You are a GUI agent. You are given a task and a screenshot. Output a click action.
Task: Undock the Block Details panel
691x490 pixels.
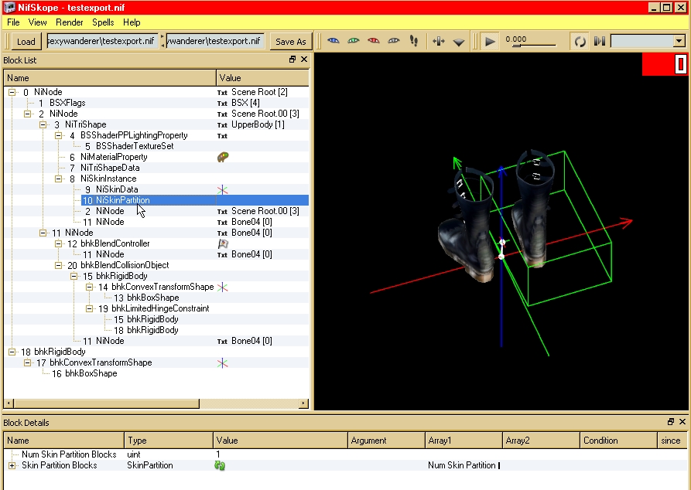(671, 422)
